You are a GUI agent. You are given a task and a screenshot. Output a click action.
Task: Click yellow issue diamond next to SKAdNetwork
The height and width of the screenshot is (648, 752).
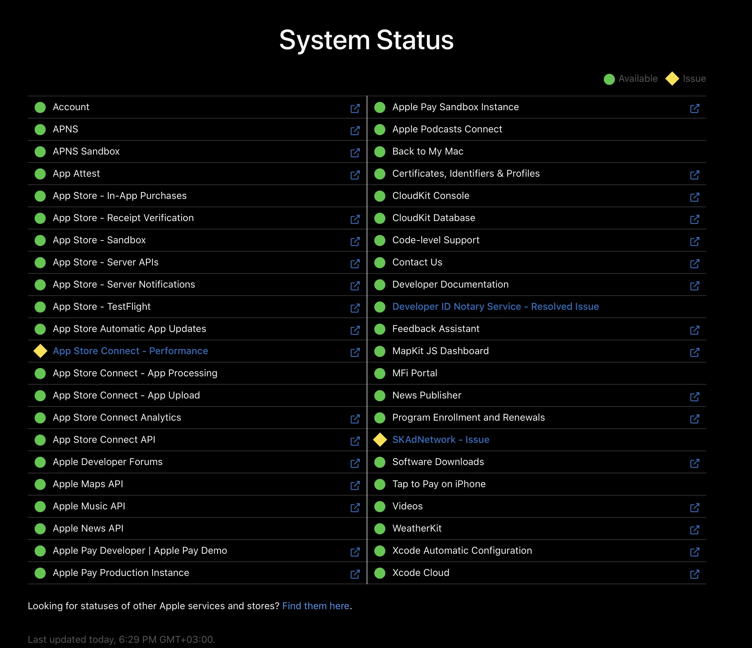[x=380, y=439]
